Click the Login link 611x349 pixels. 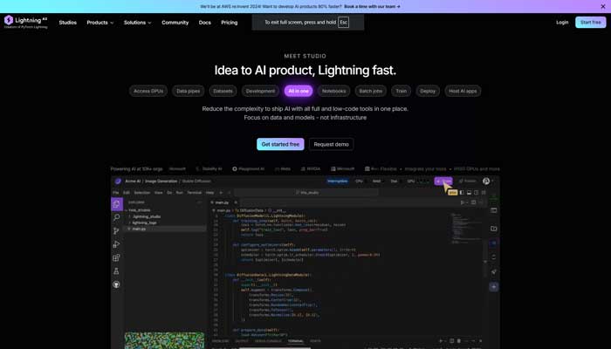pyautogui.click(x=562, y=22)
